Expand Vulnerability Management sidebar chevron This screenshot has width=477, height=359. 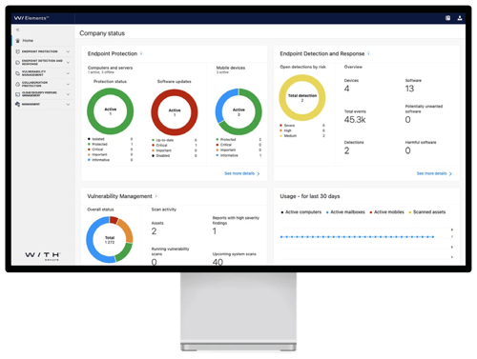[68, 73]
